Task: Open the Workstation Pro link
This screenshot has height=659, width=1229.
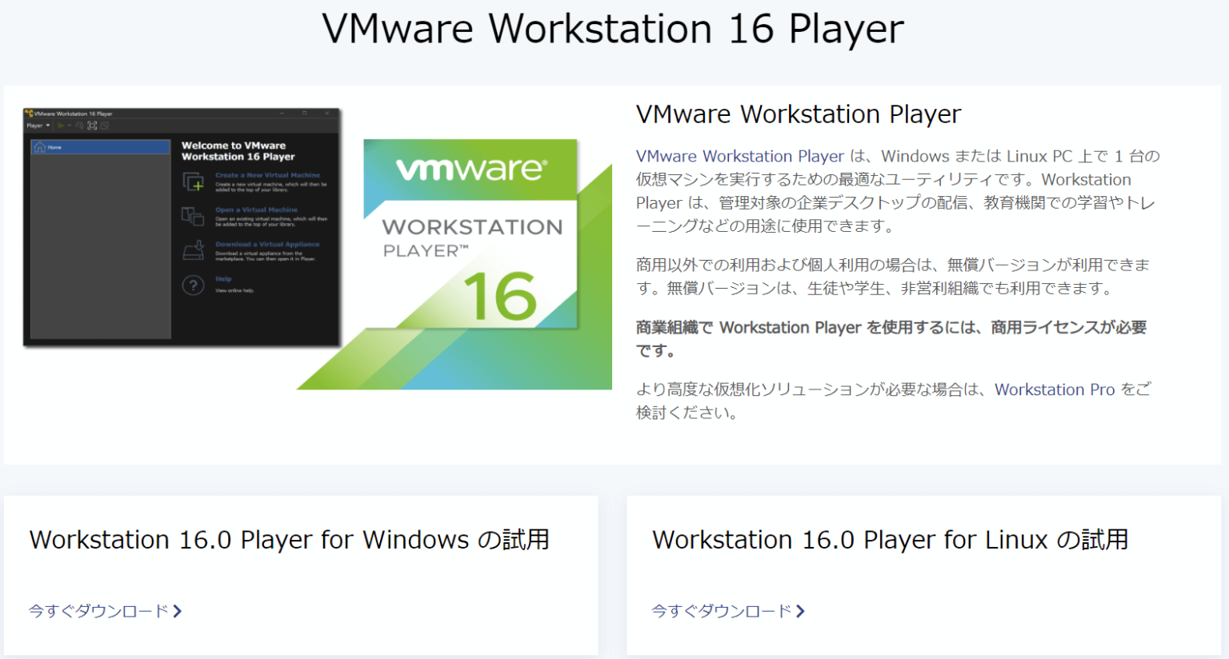Action: (1055, 389)
